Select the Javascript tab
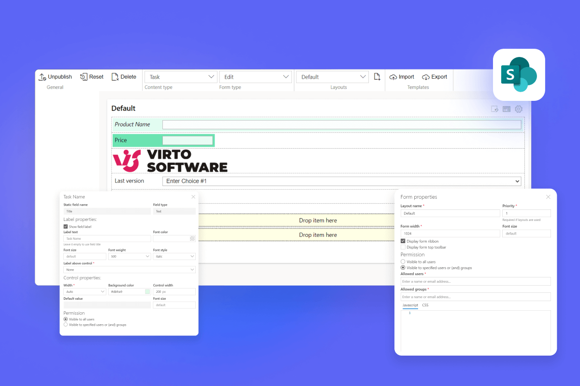 [x=410, y=305]
